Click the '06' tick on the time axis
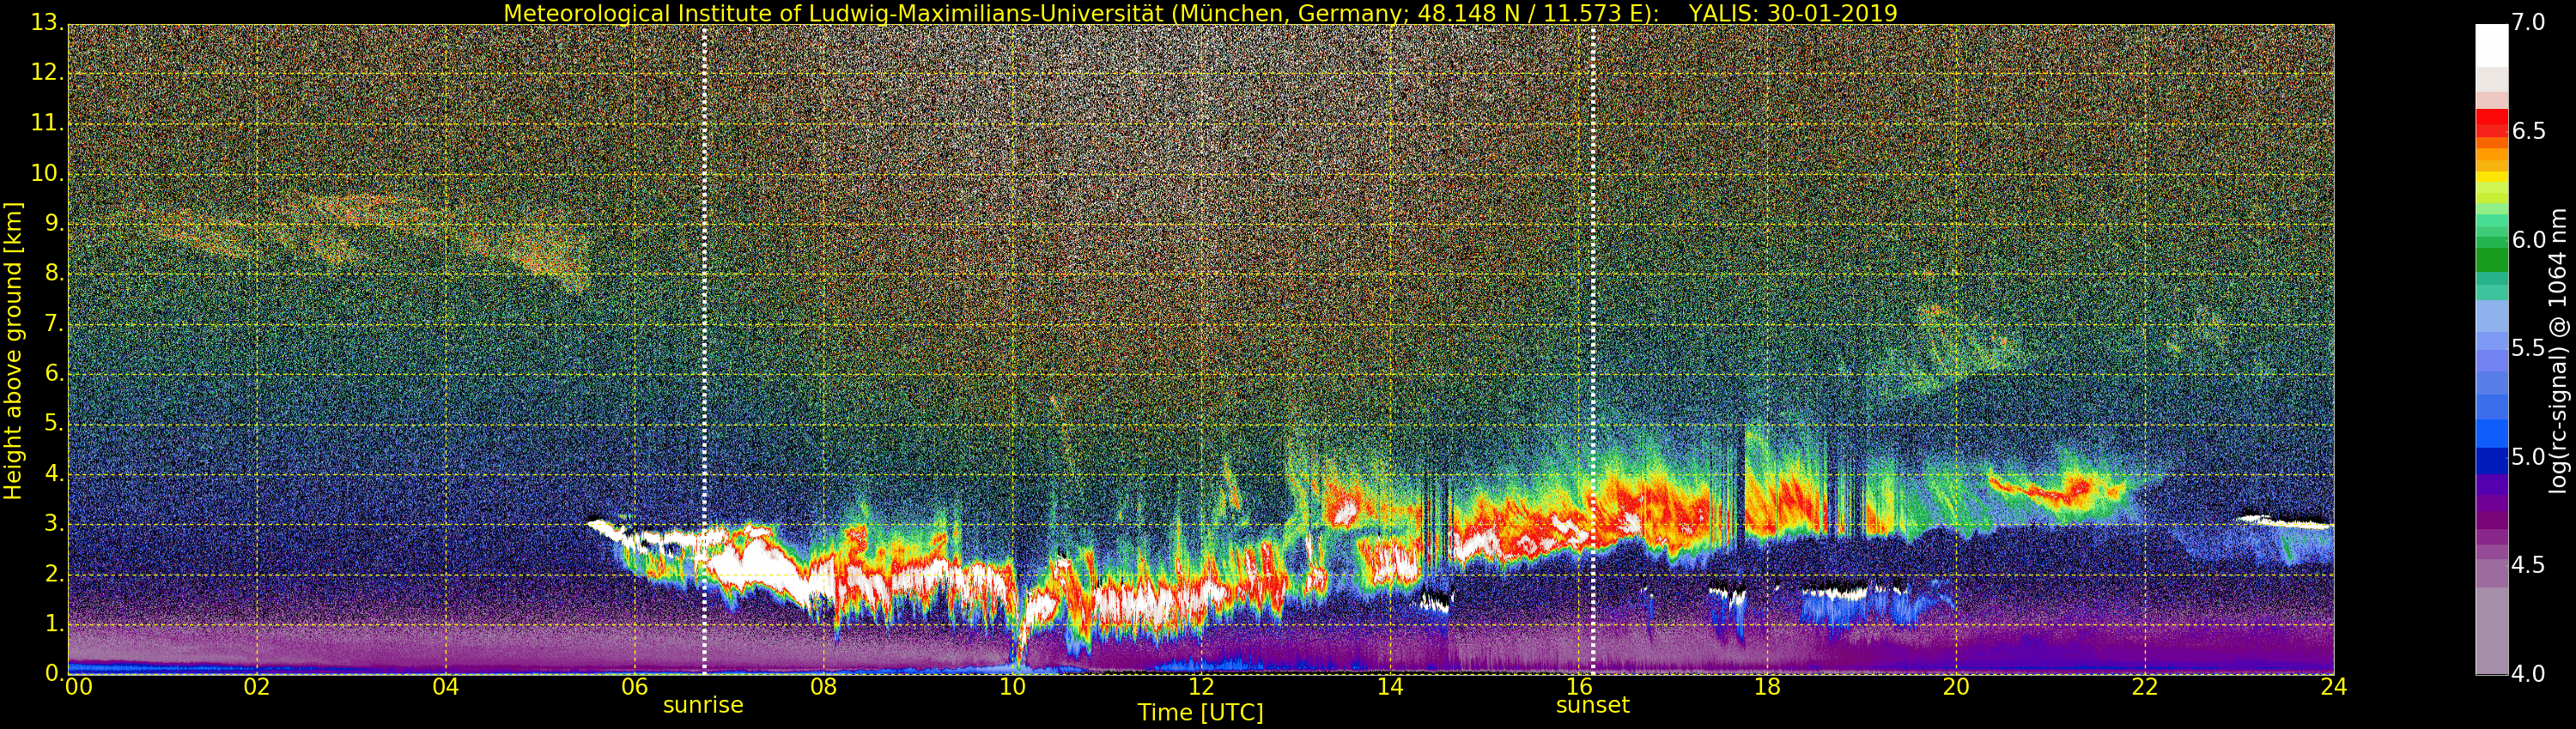The image size is (2576, 729). pyautogui.click(x=634, y=686)
